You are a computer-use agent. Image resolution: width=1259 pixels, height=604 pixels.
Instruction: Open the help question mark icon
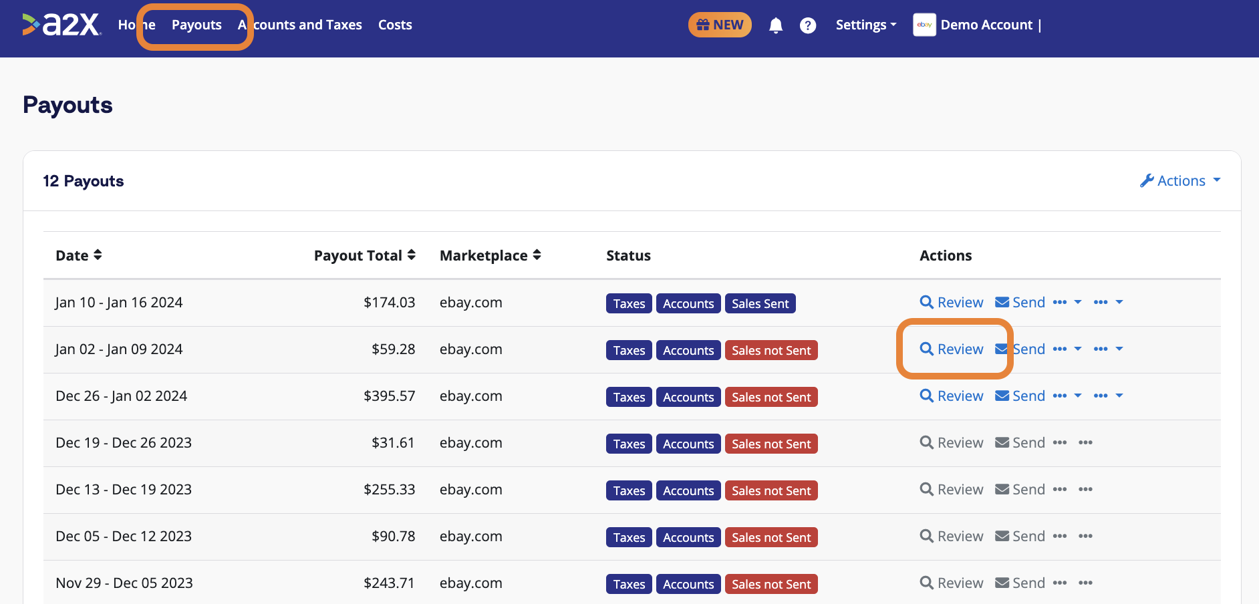click(x=807, y=25)
